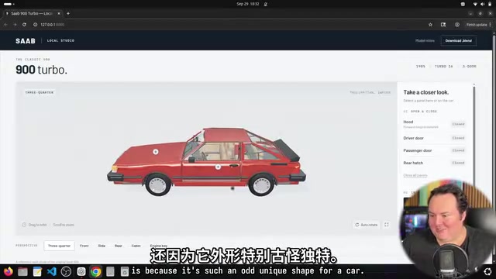This screenshot has width=496, height=279.
Task: Open the volume icon in the top bar
Action: click(x=482, y=4)
